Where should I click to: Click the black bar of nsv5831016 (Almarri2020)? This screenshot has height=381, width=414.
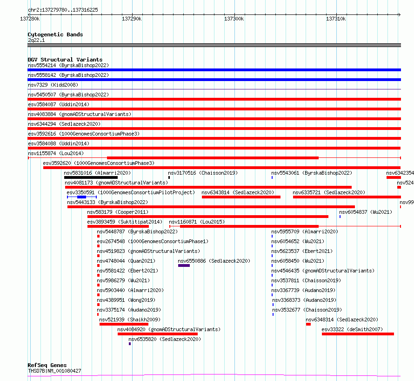coord(91,177)
